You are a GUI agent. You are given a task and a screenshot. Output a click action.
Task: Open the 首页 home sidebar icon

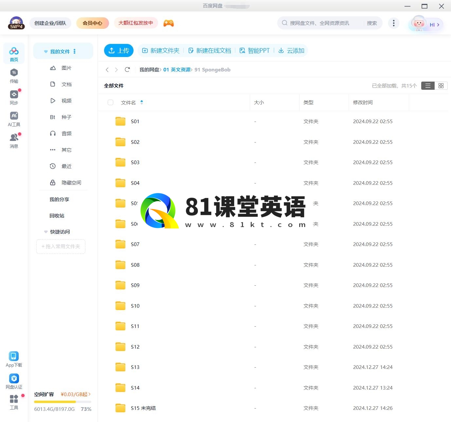(x=14, y=53)
